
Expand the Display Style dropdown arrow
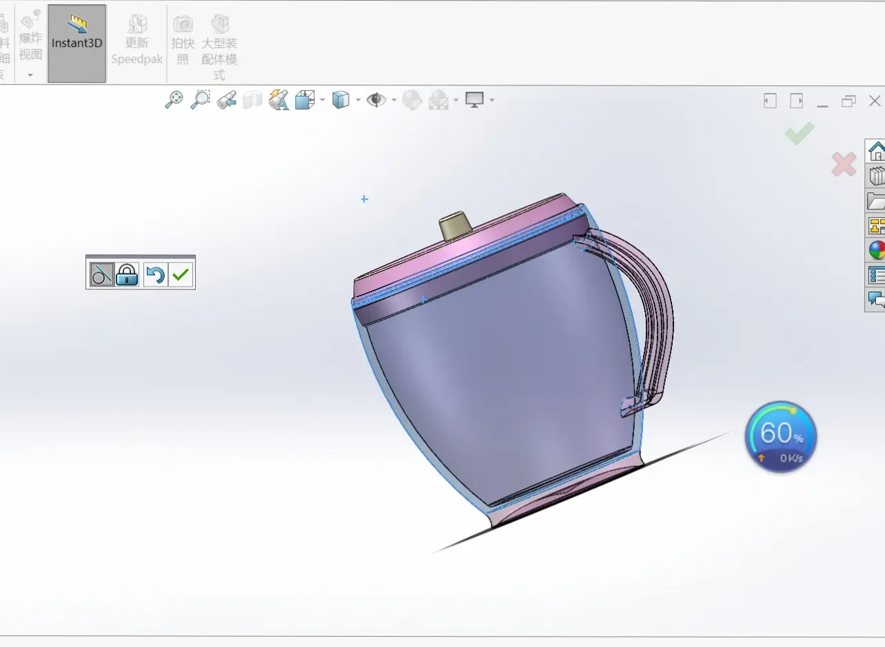pyautogui.click(x=358, y=101)
